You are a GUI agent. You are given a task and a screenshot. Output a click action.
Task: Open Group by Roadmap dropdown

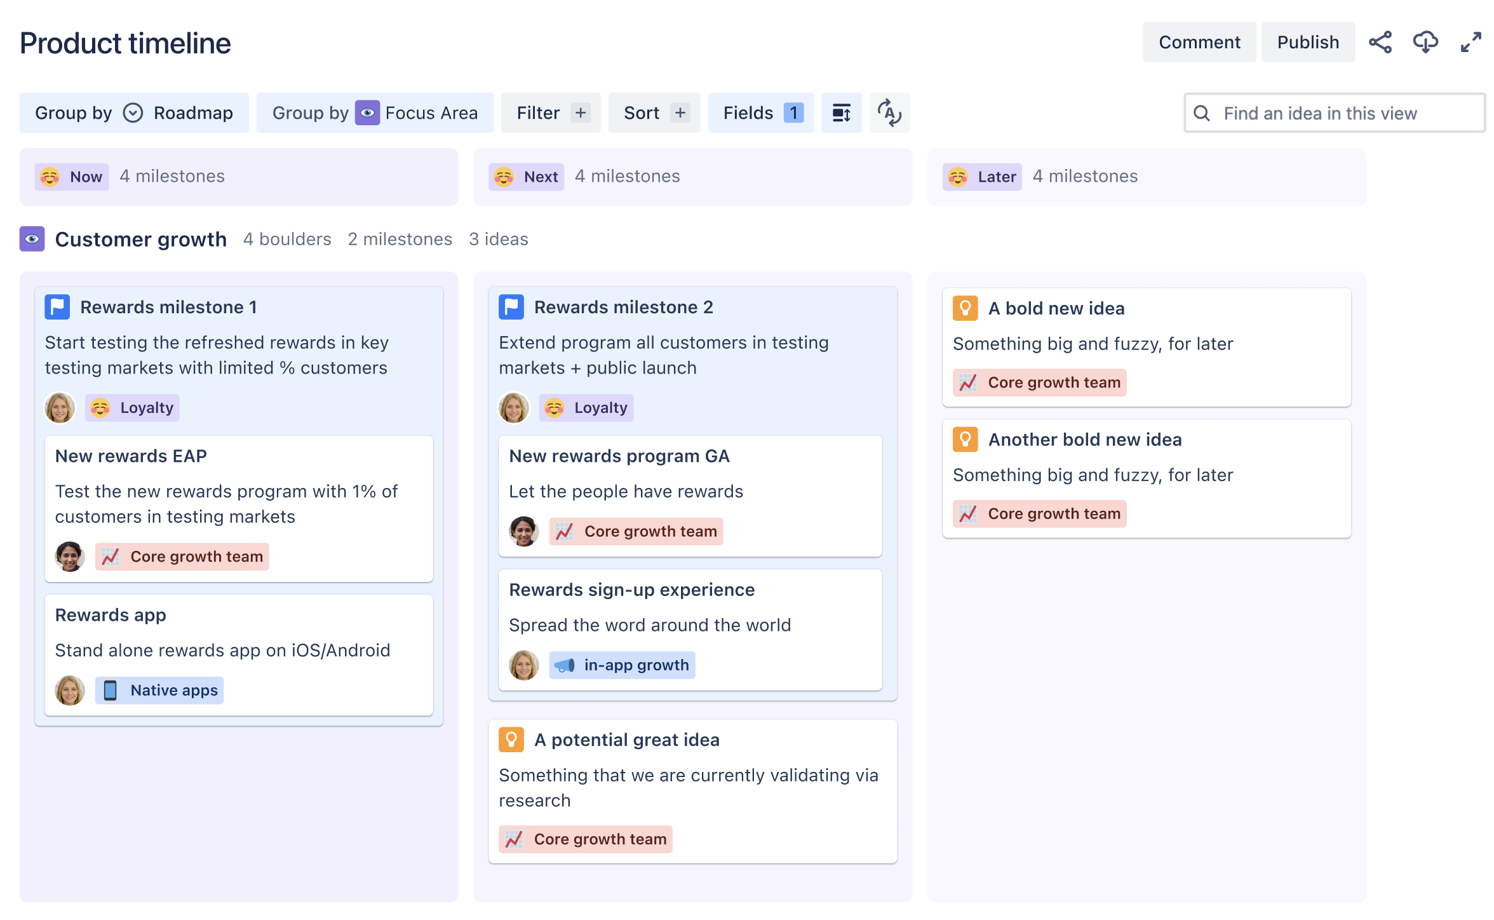click(134, 113)
